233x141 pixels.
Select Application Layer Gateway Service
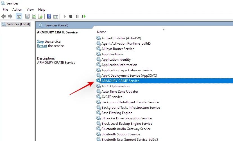click(x=127, y=70)
